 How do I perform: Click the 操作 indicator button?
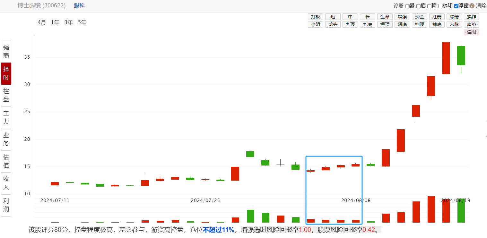click(472, 17)
